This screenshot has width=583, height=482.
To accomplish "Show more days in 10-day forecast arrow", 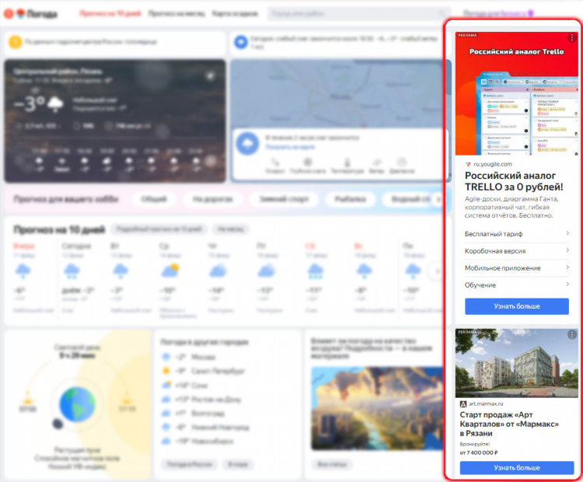I will point(436,271).
